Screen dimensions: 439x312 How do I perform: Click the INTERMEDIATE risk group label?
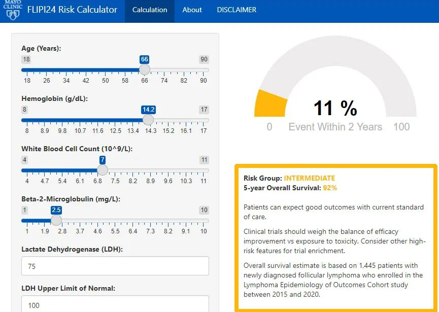[x=309, y=178]
